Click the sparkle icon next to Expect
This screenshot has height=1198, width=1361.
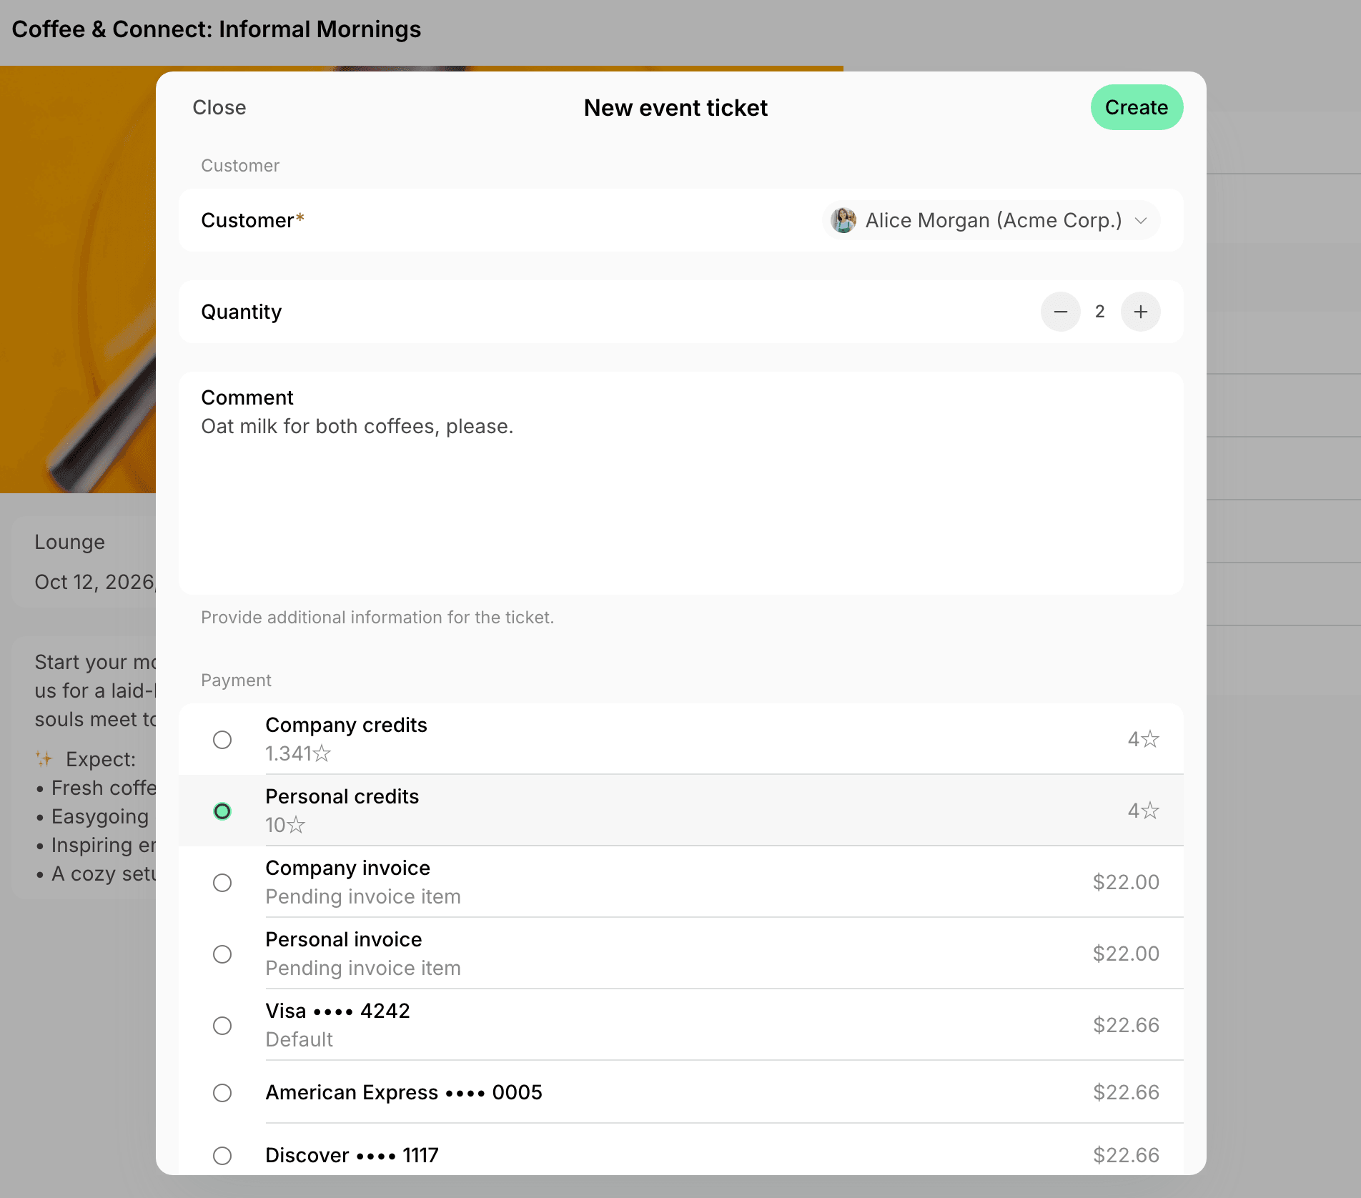point(44,759)
